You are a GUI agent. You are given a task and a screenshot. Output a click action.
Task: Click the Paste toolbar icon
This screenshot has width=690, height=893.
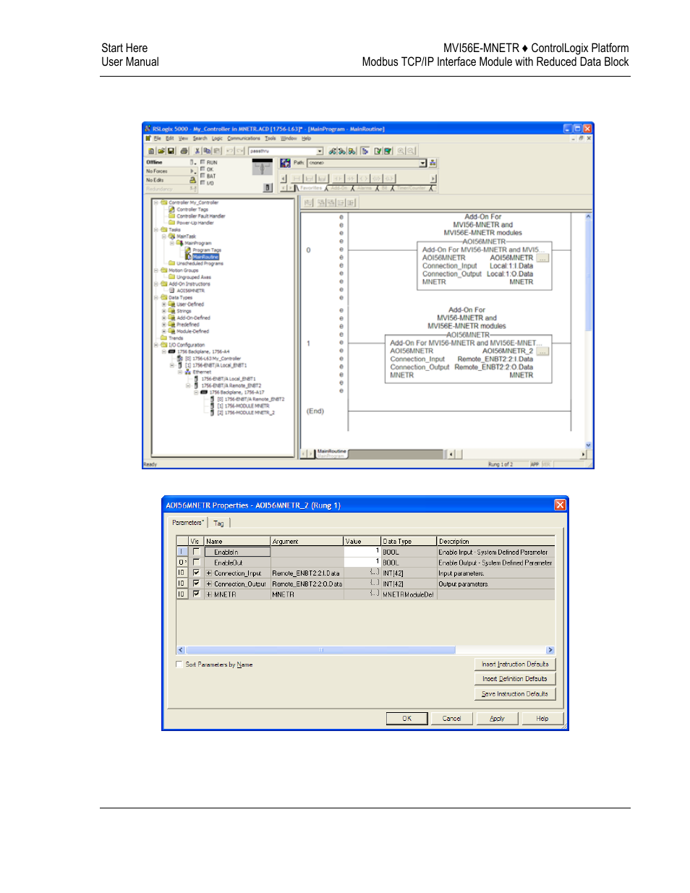click(216, 151)
